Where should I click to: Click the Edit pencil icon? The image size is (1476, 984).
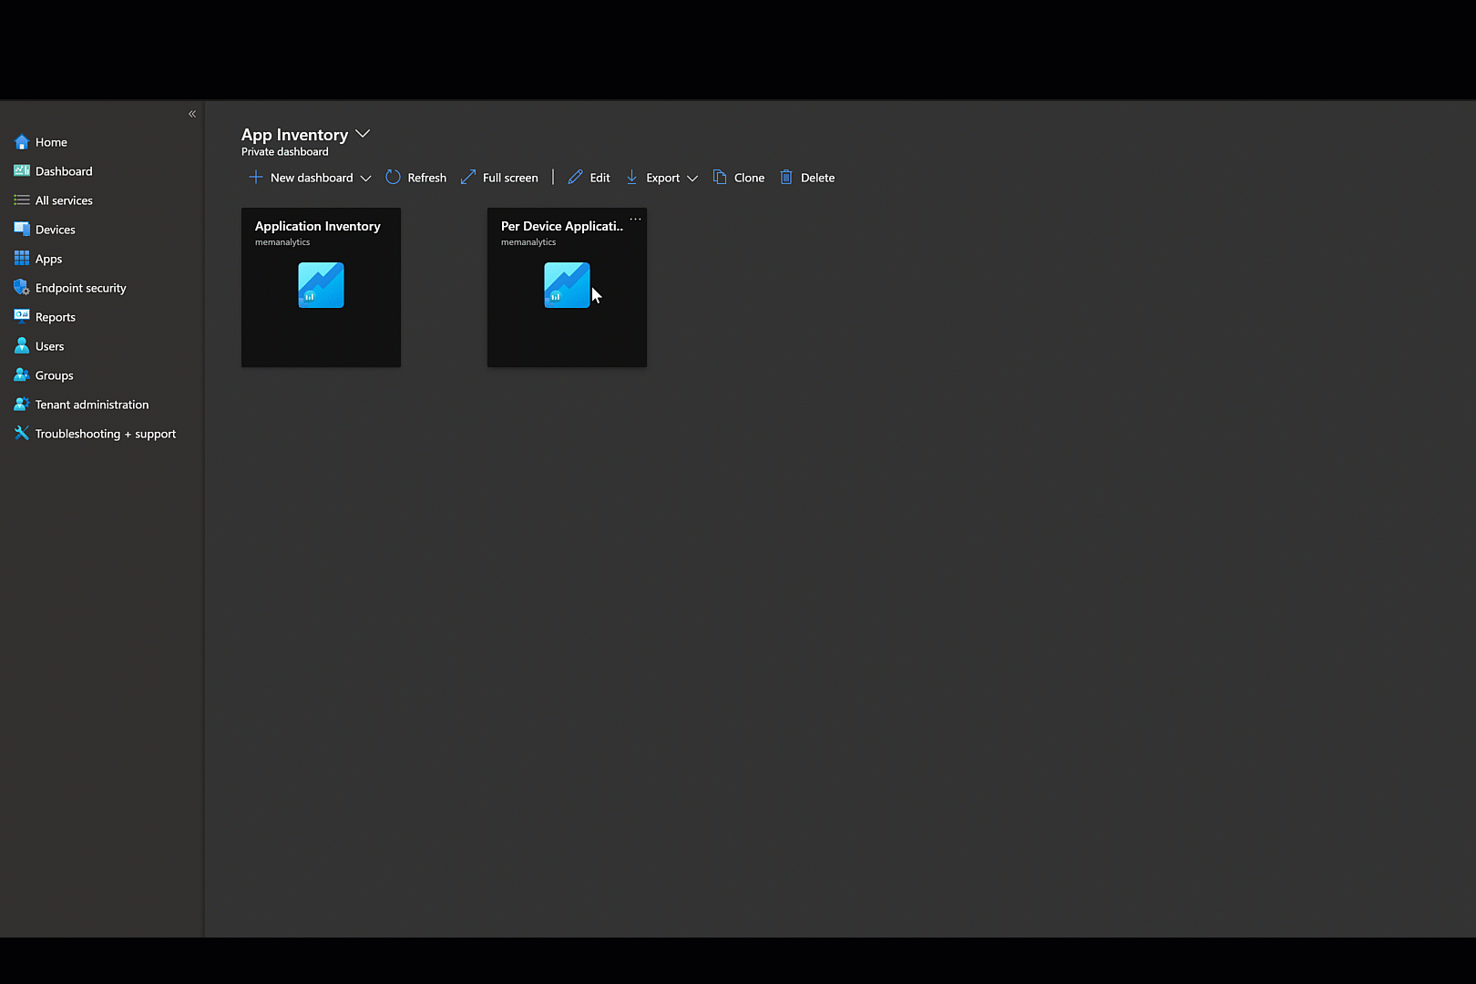(x=575, y=178)
